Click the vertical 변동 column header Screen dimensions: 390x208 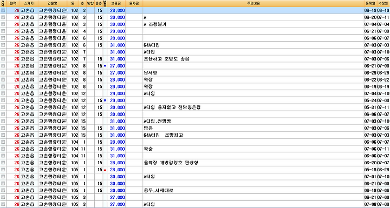[105, 3]
